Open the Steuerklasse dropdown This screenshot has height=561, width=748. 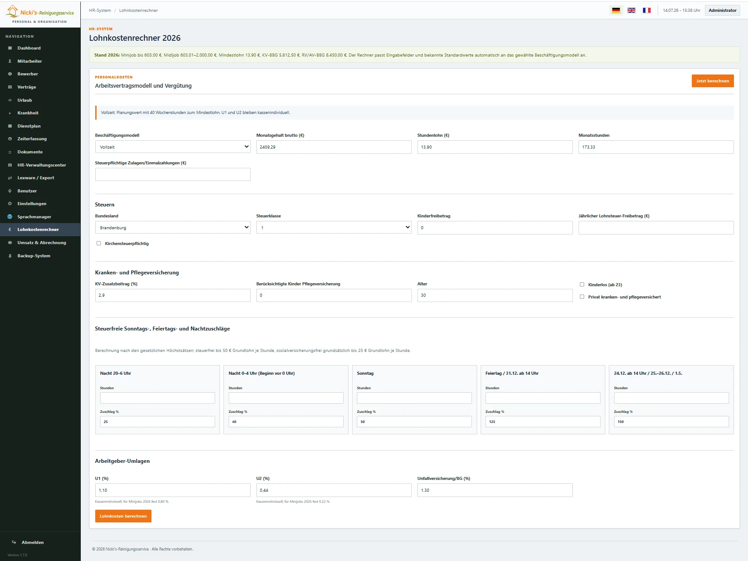(334, 227)
